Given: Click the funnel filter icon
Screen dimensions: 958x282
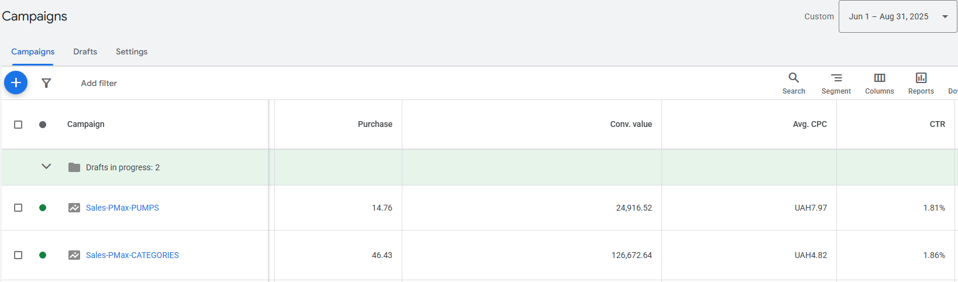Looking at the screenshot, I should pyautogui.click(x=46, y=83).
